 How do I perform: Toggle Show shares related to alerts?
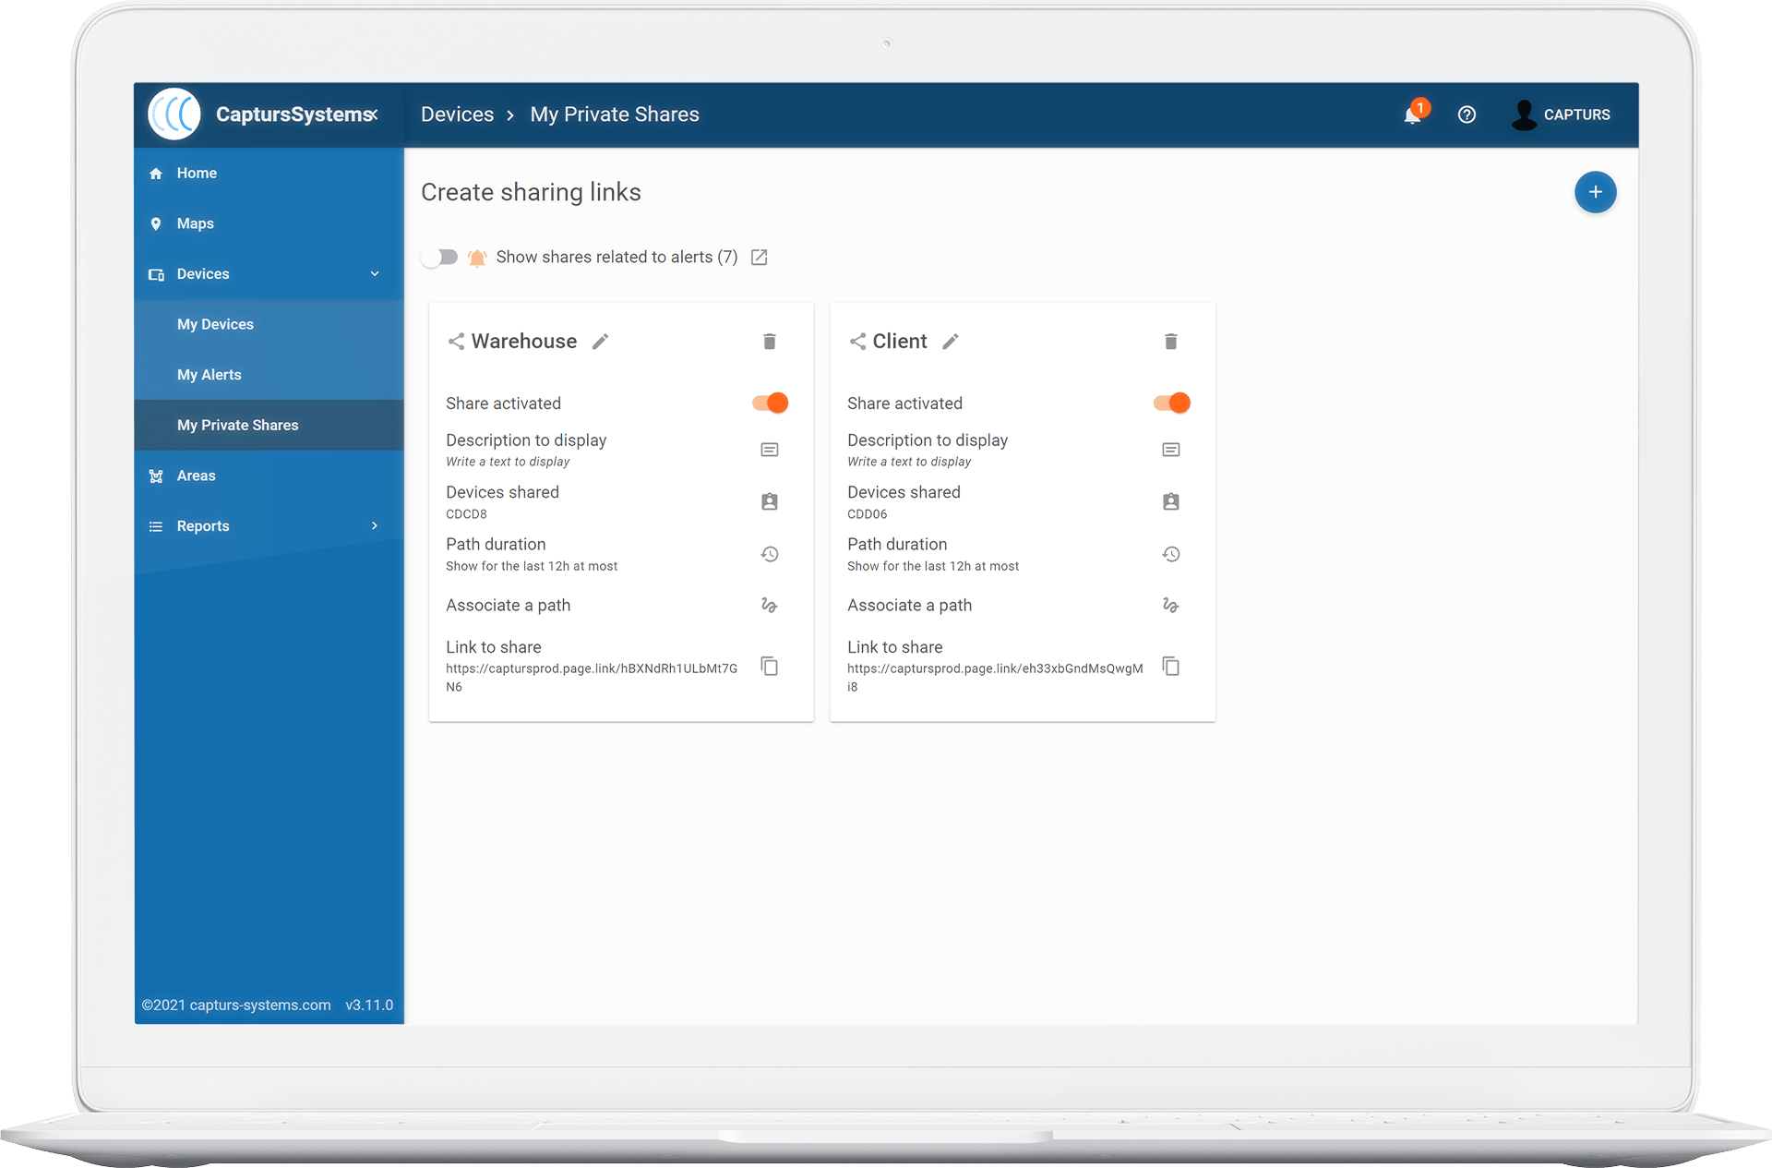[x=440, y=257]
